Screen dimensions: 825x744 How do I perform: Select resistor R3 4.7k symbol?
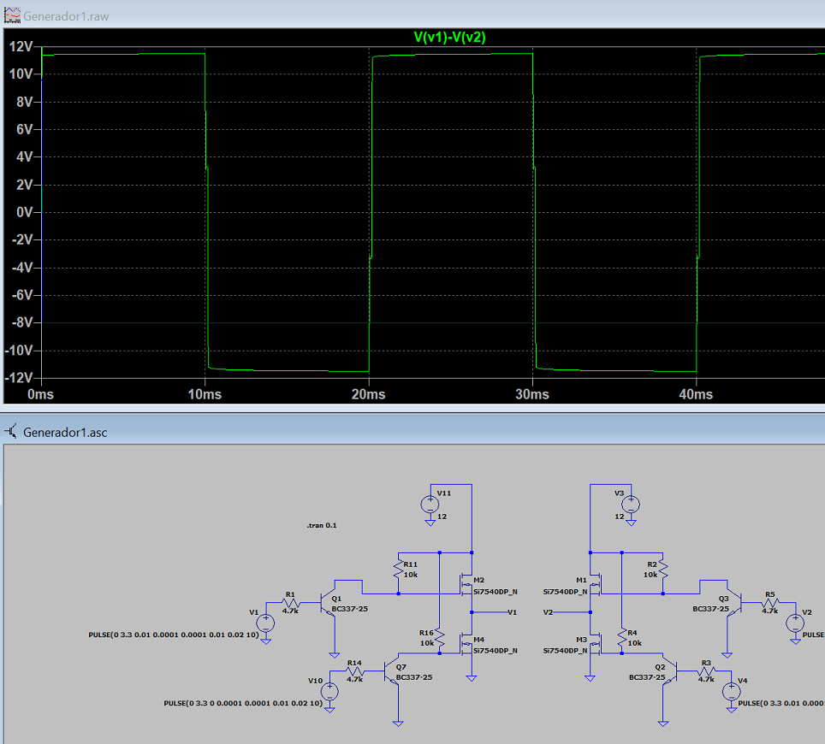click(x=706, y=671)
